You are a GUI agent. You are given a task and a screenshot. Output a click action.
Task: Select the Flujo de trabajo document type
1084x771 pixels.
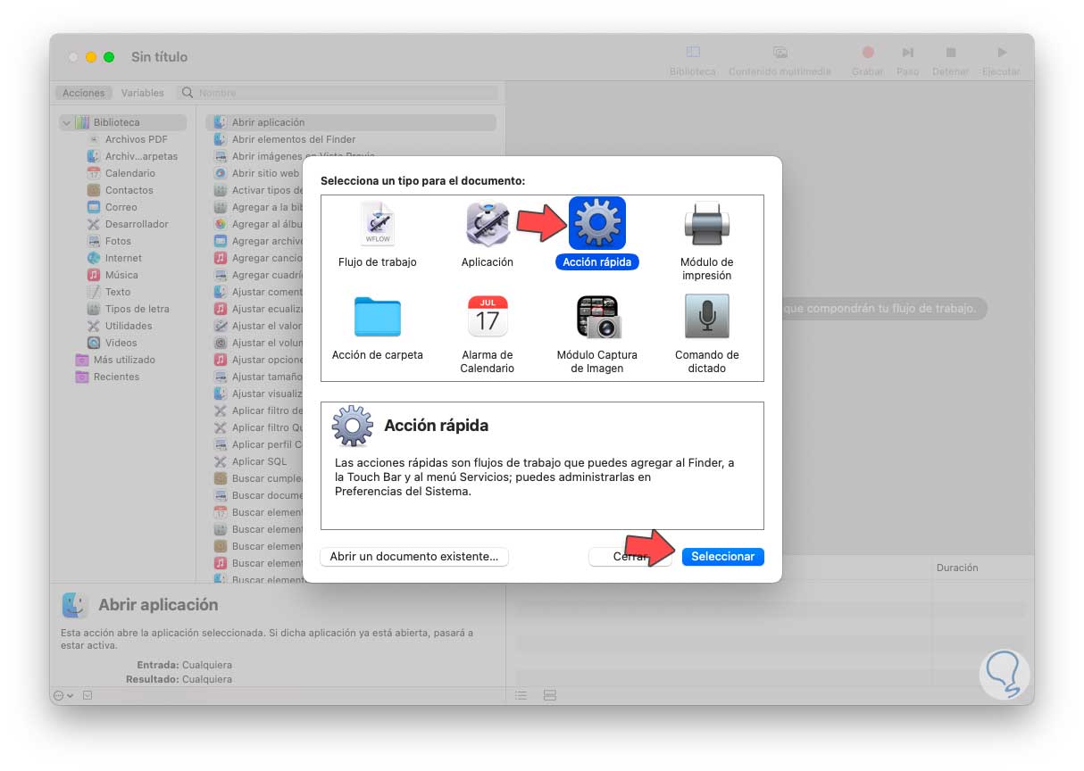click(x=377, y=234)
